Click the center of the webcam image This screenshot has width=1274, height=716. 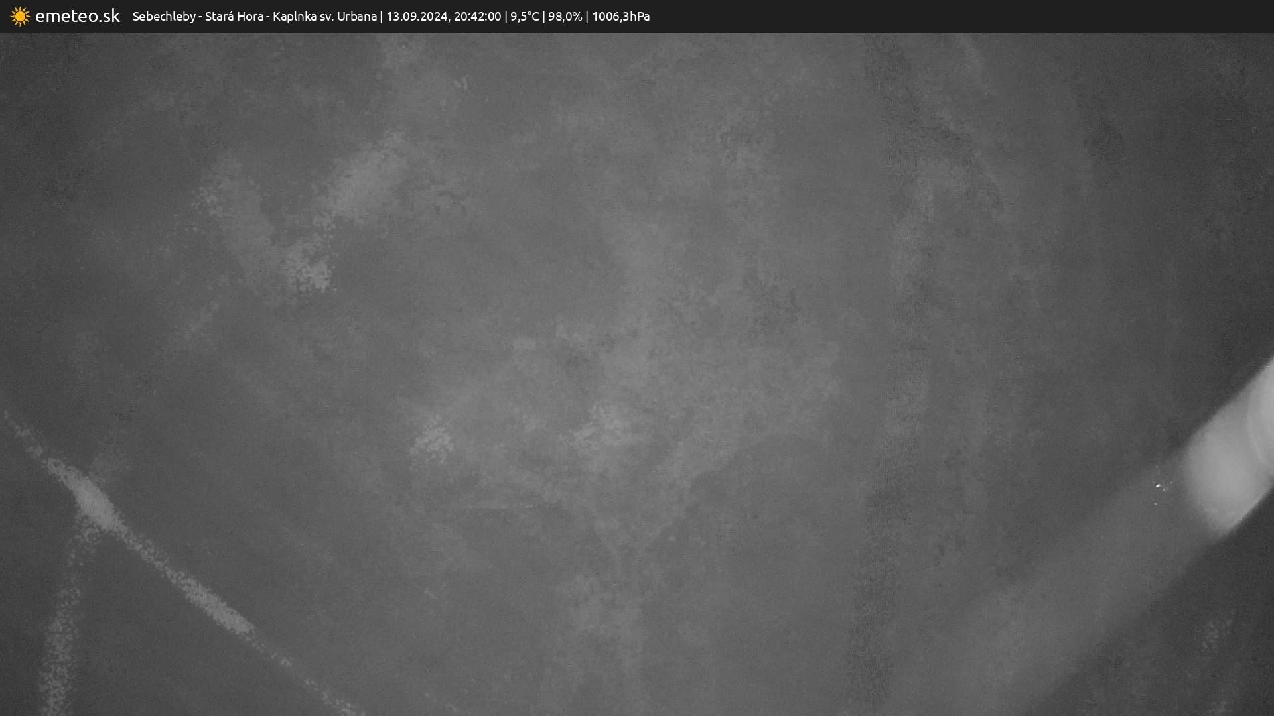[637, 375]
